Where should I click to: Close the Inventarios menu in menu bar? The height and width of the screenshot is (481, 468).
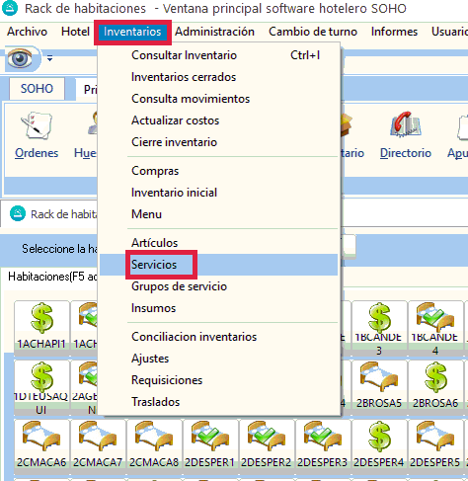click(132, 32)
